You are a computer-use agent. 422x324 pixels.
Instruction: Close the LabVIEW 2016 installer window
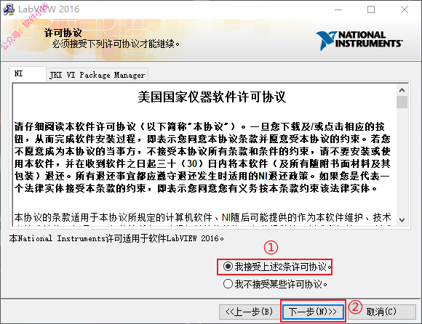pos(405,9)
